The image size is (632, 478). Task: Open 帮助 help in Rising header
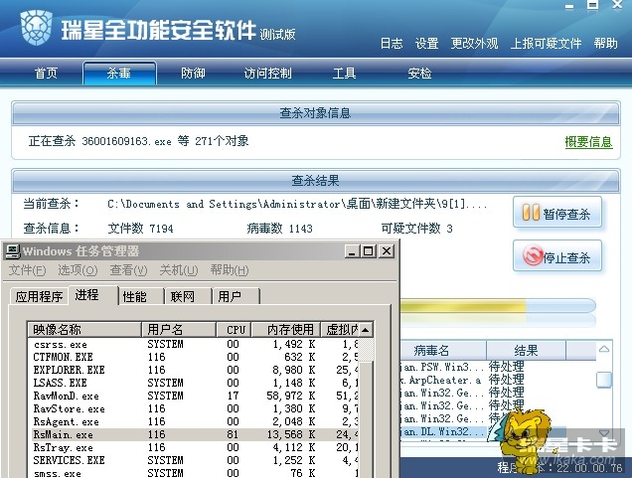point(605,43)
